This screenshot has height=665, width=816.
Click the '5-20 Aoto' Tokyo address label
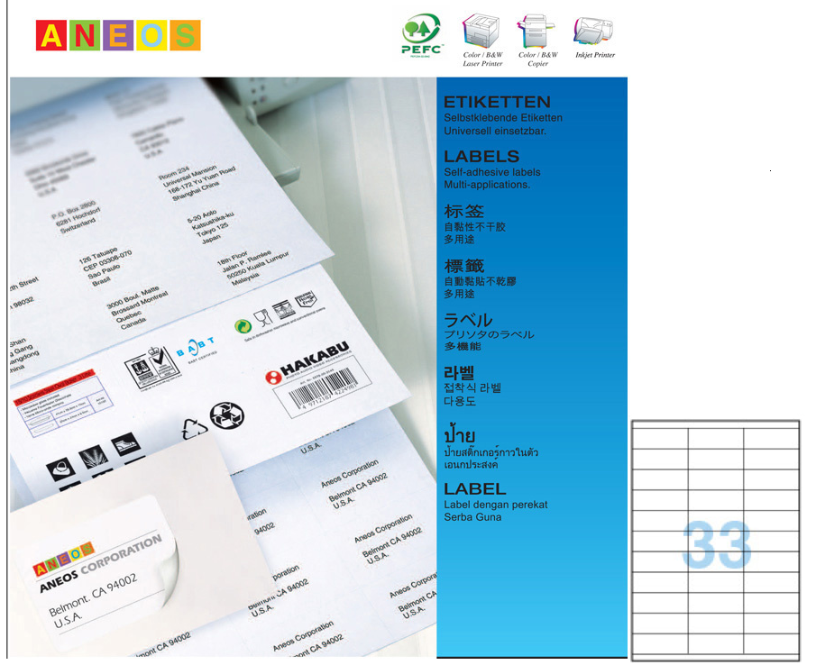(210, 227)
